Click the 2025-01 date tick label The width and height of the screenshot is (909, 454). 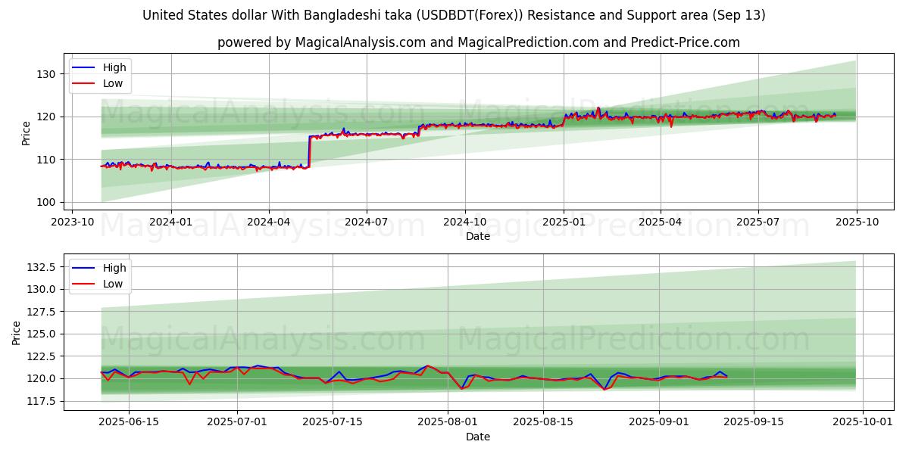point(563,222)
